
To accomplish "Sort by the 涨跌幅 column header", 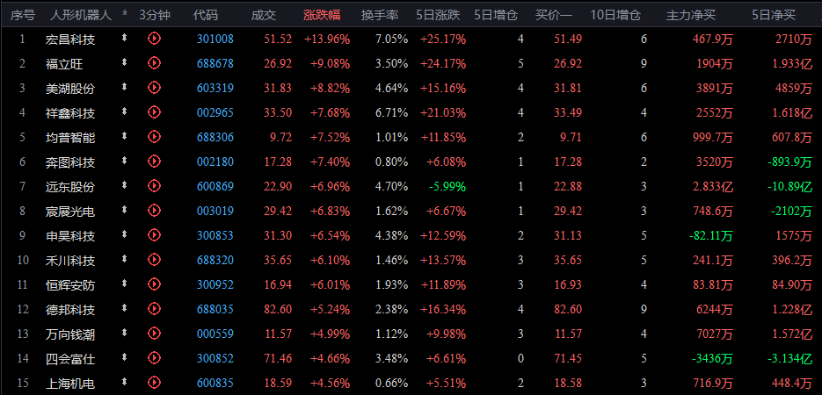I will click(322, 15).
